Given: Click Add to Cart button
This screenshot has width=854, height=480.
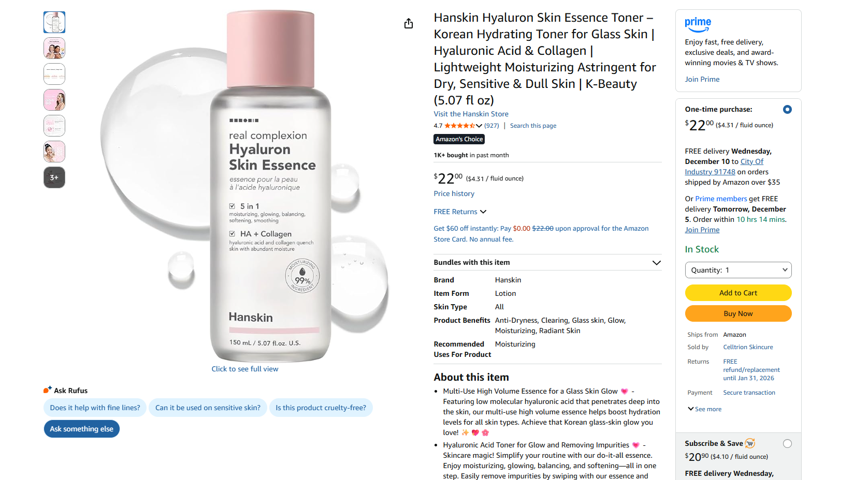Looking at the screenshot, I should [x=738, y=293].
